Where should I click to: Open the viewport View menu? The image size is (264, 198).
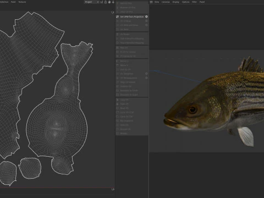tap(157, 2)
